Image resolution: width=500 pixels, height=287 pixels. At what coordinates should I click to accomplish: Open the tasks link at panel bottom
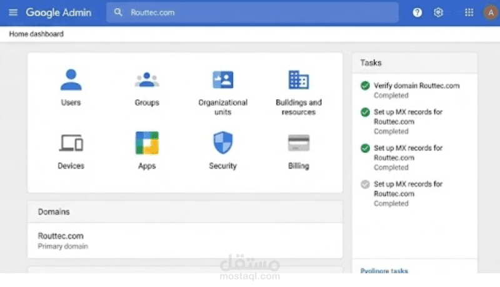click(x=384, y=271)
